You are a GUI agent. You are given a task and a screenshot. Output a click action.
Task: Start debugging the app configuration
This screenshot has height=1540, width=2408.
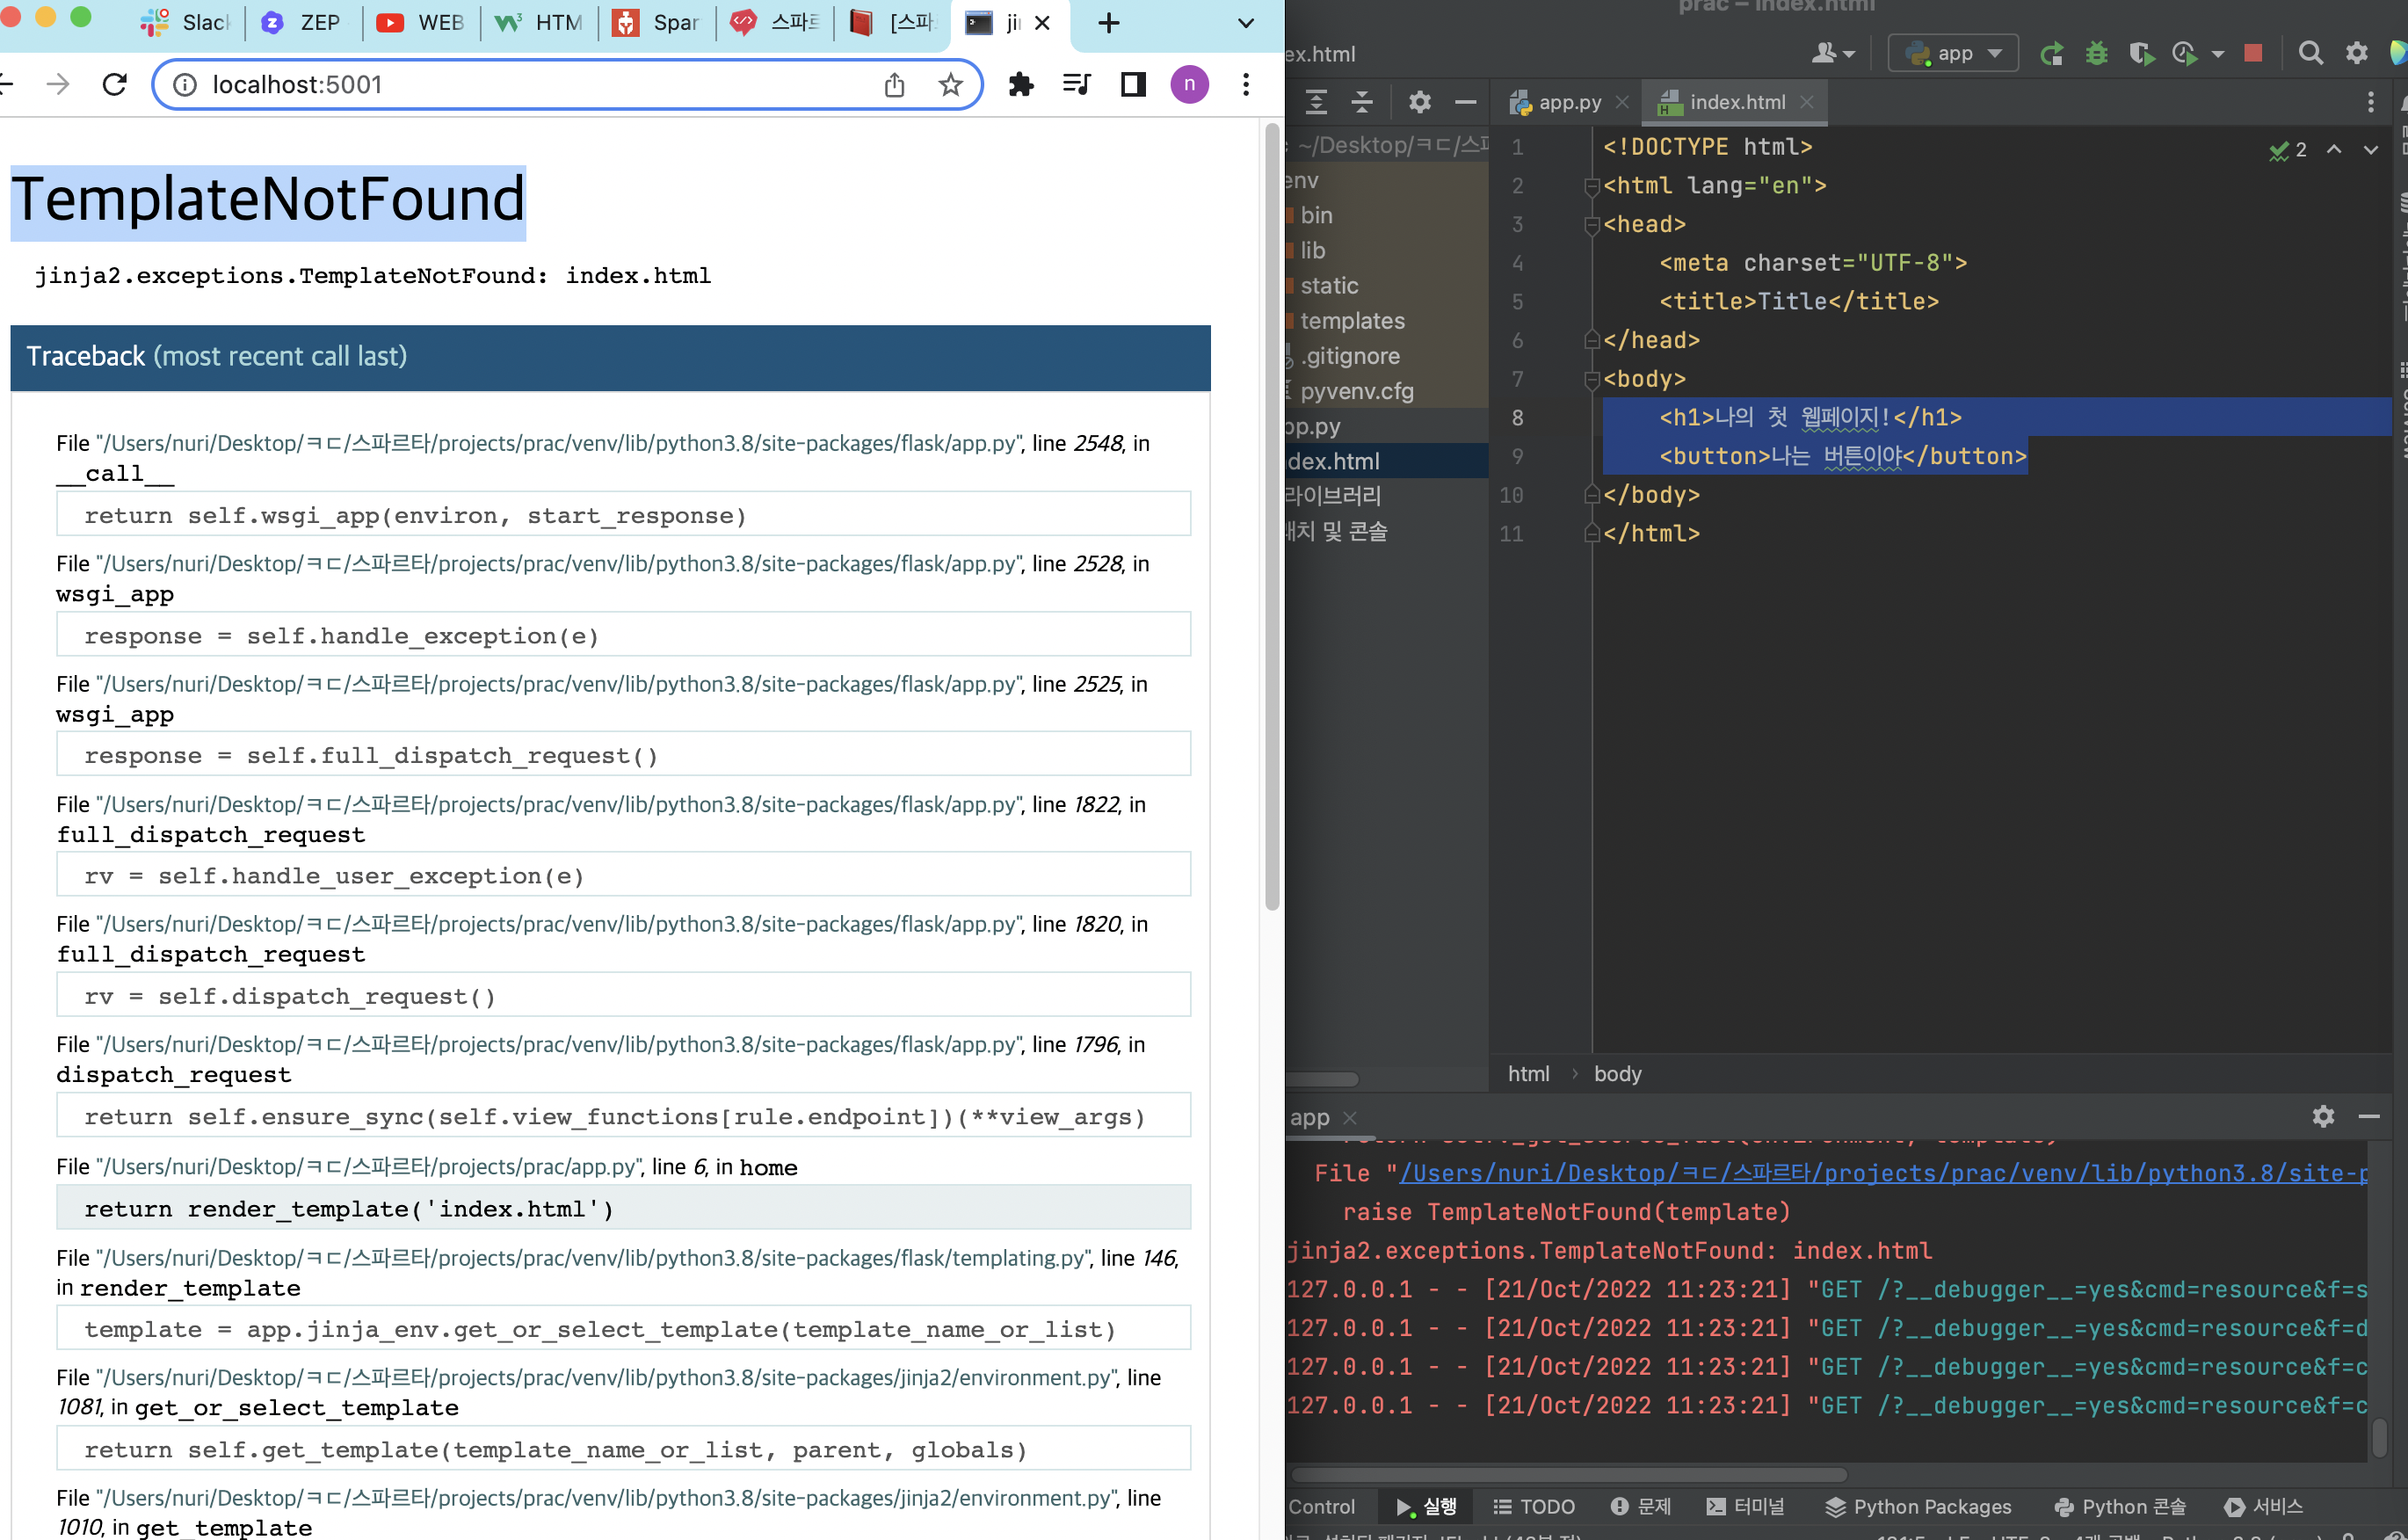pyautogui.click(x=2097, y=54)
